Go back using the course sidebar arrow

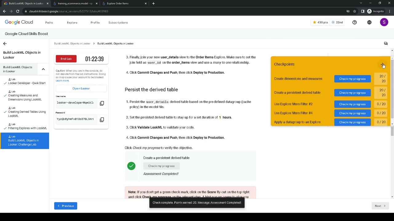click(x=5, y=44)
